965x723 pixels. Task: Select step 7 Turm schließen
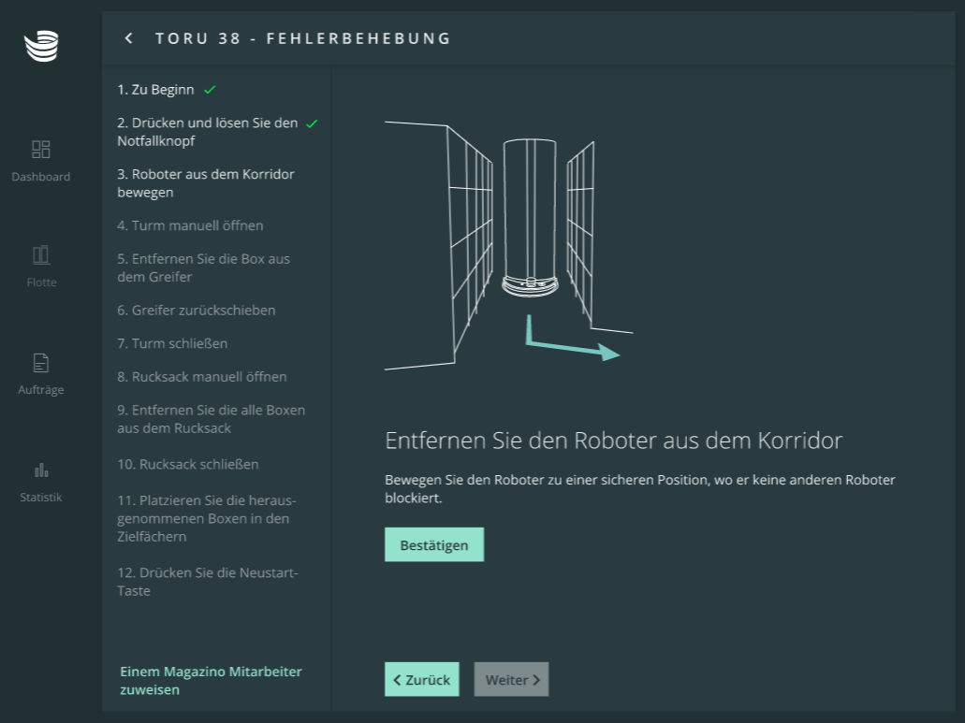[172, 343]
